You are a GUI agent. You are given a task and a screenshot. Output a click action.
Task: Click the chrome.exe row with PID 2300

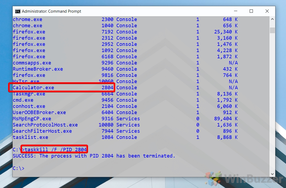(125, 19)
